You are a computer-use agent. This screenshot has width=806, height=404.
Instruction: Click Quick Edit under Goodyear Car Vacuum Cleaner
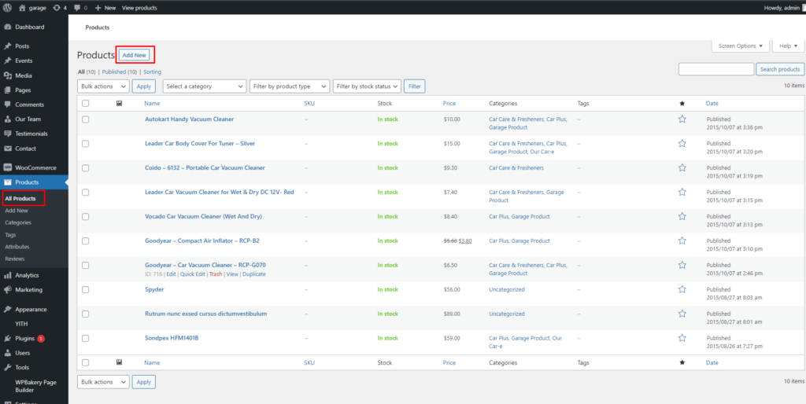point(193,274)
